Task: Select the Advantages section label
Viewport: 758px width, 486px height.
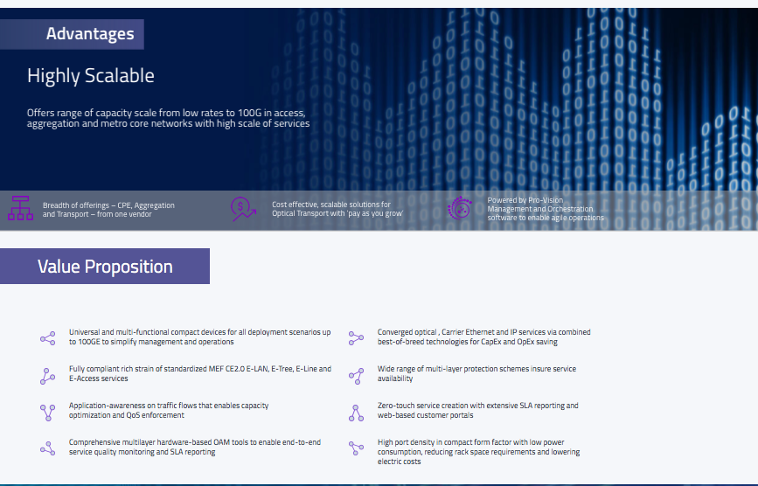Action: (x=89, y=34)
